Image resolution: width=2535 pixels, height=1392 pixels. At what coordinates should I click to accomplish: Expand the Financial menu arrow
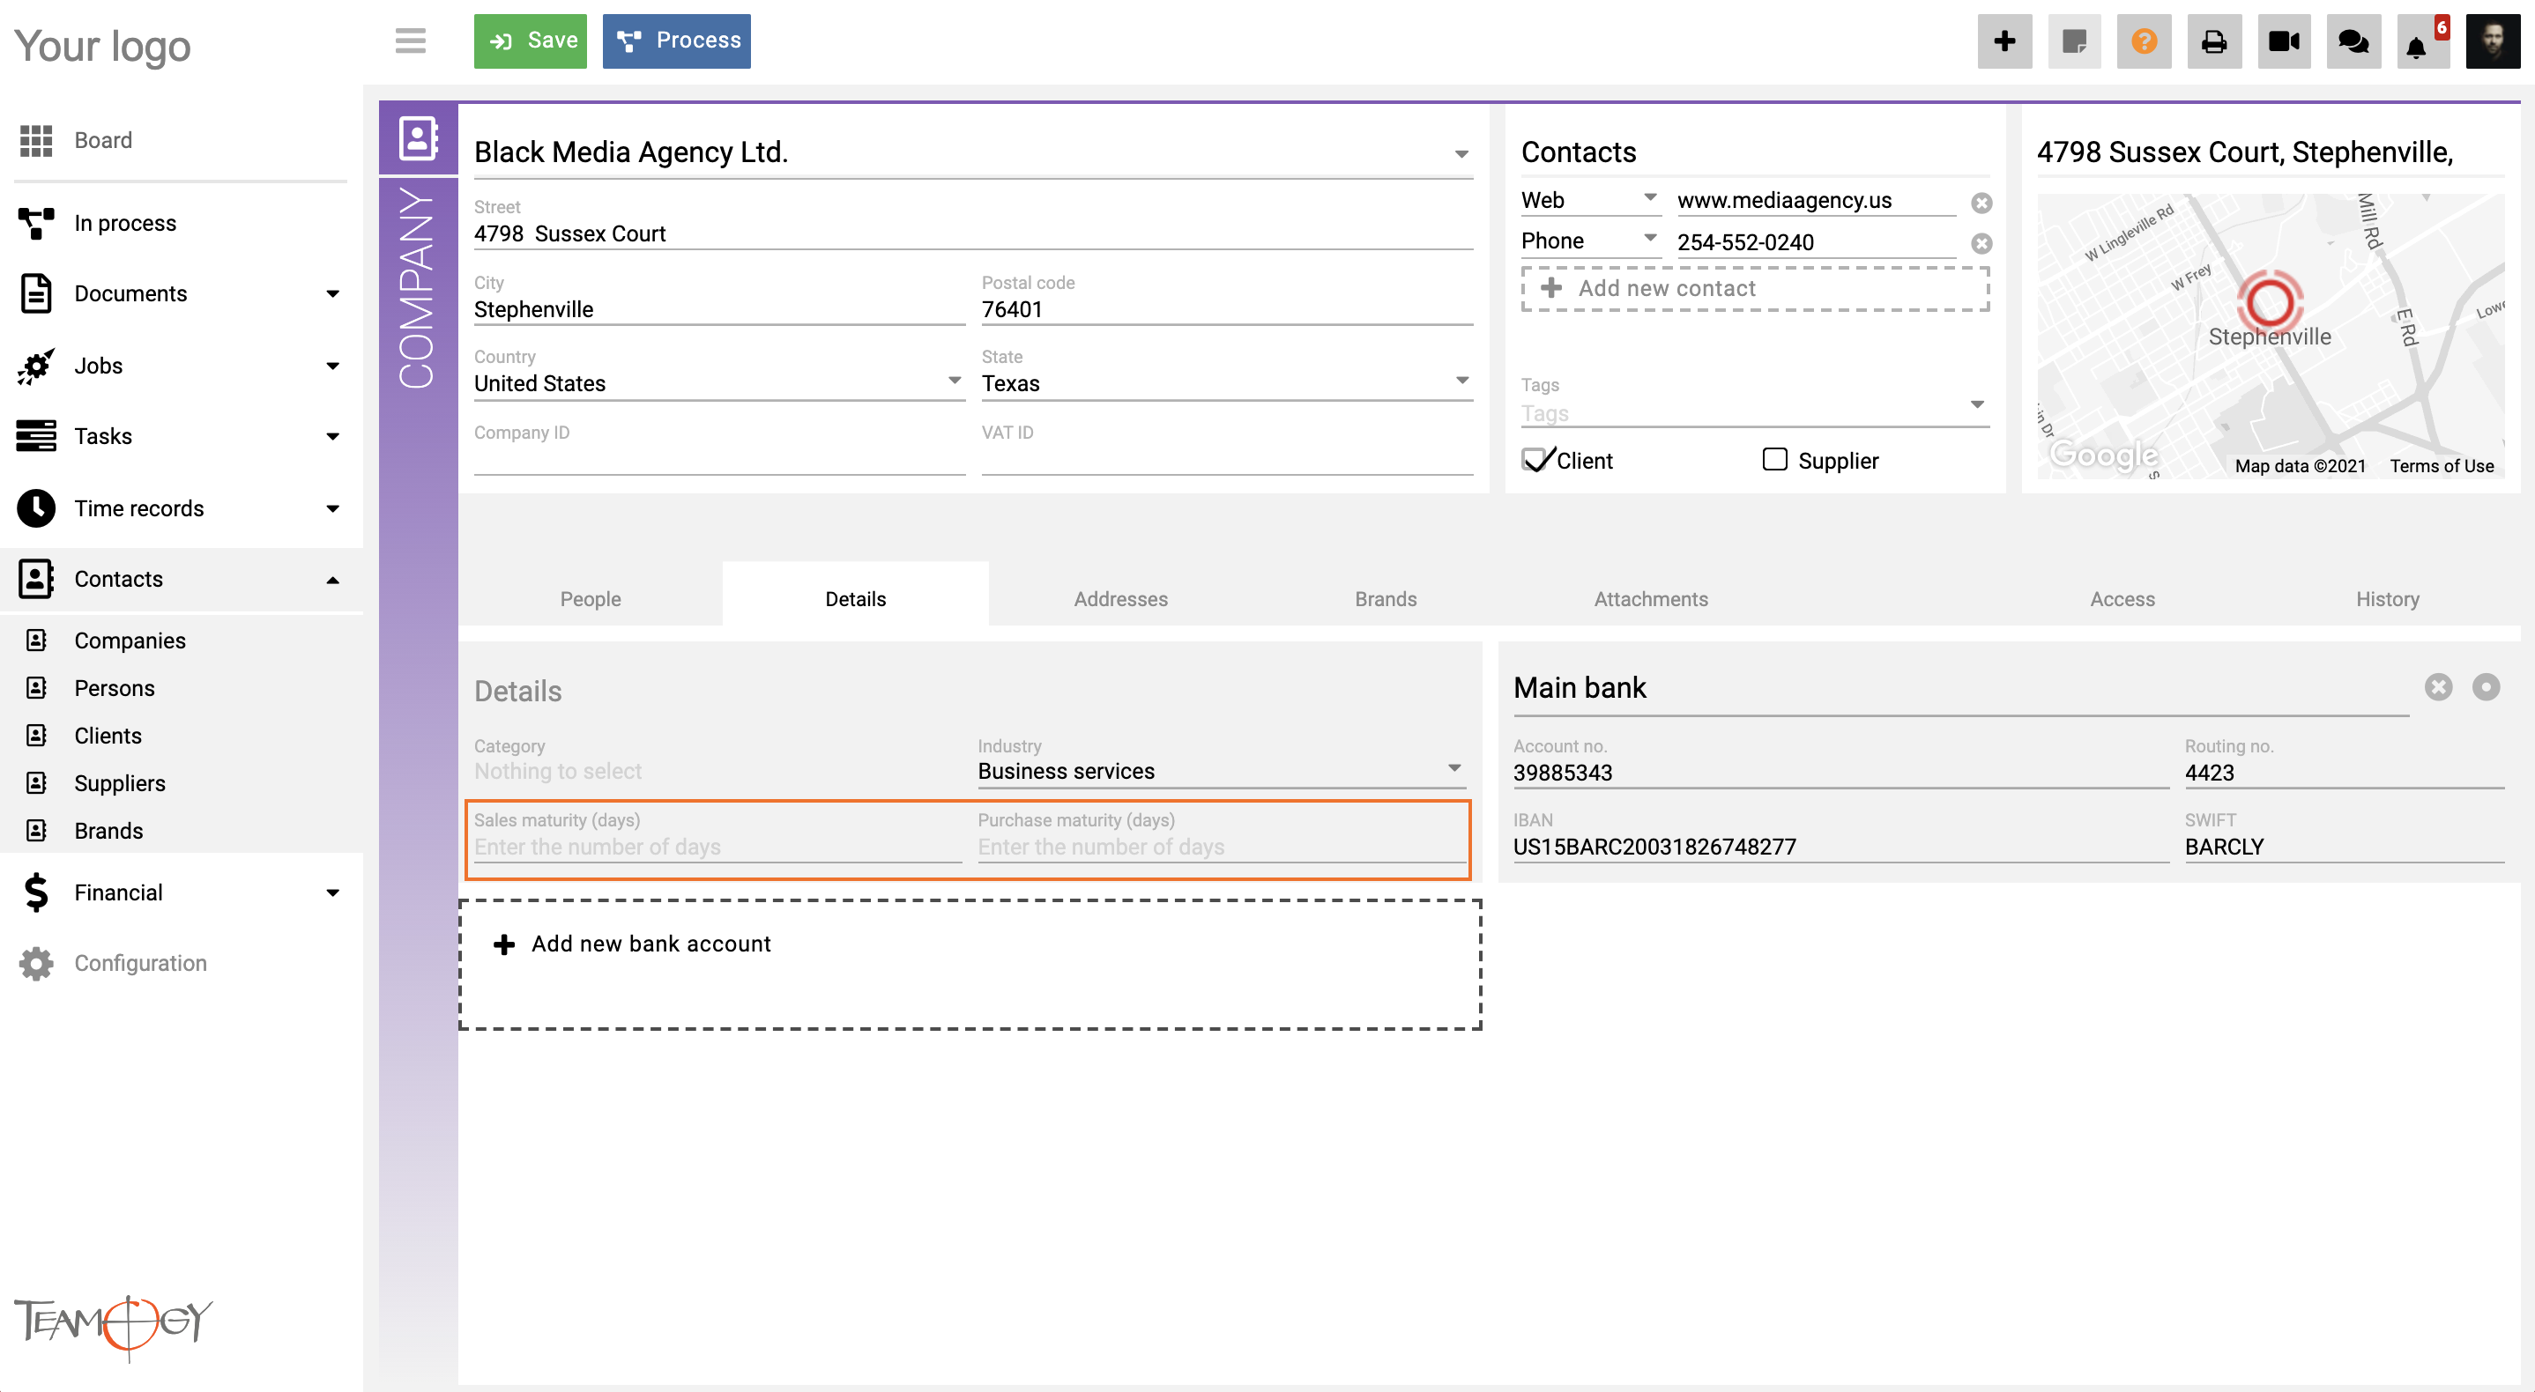point(332,893)
